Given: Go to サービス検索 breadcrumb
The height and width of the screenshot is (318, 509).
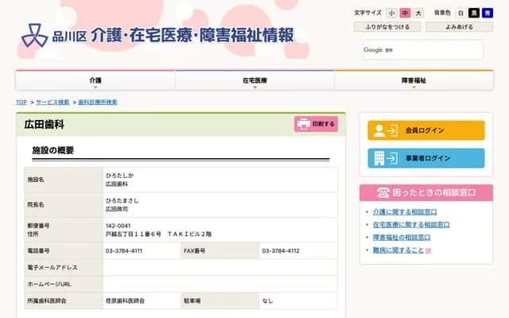Looking at the screenshot, I should (52, 103).
